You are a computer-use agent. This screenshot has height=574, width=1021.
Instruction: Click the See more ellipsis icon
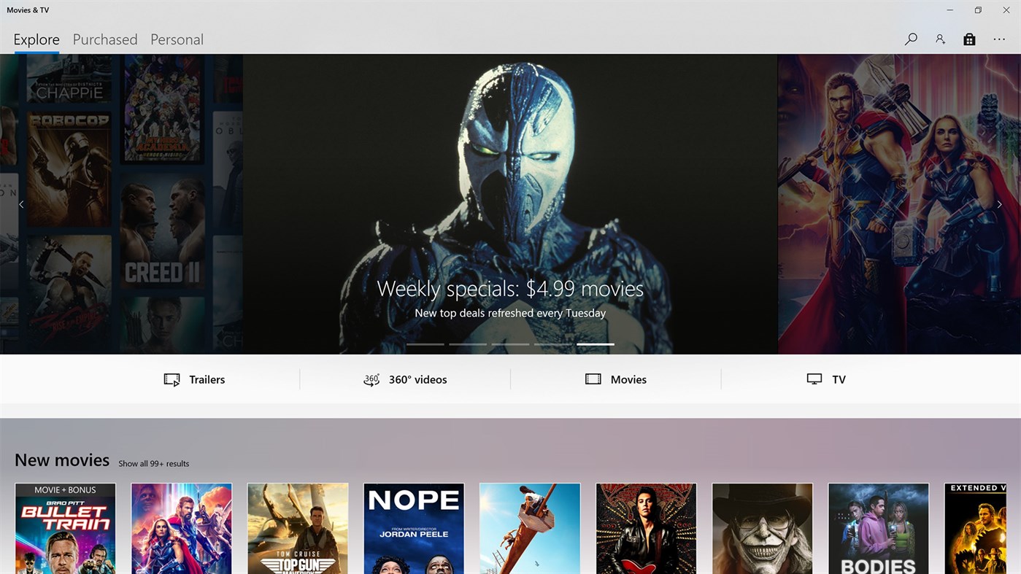pyautogui.click(x=999, y=39)
